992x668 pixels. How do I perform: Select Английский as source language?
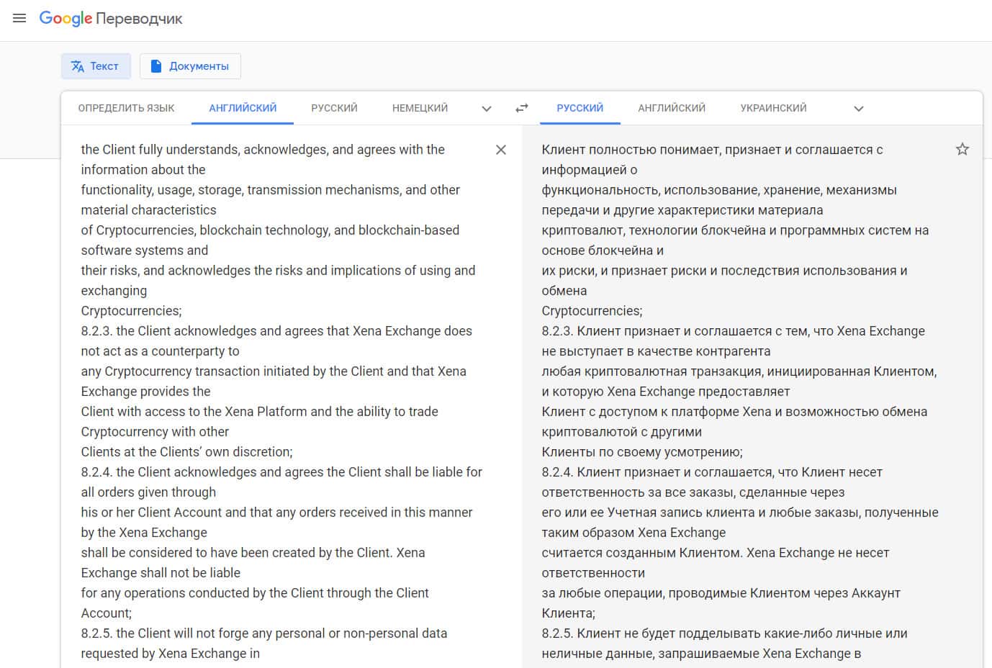[x=243, y=108]
